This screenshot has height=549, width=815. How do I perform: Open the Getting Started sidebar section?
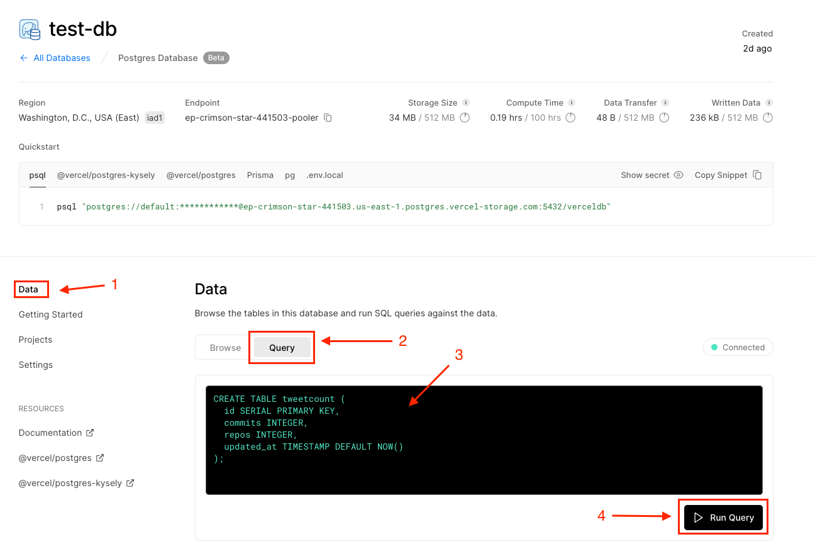[x=50, y=314]
